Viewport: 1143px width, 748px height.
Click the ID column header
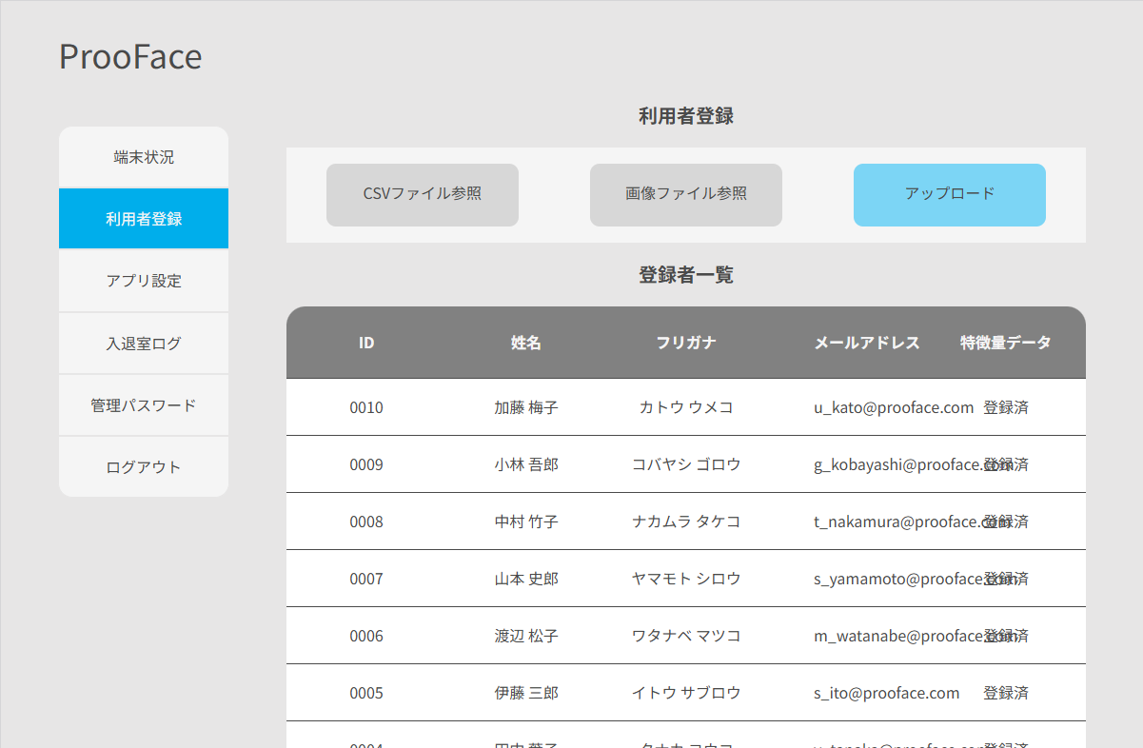(x=366, y=343)
